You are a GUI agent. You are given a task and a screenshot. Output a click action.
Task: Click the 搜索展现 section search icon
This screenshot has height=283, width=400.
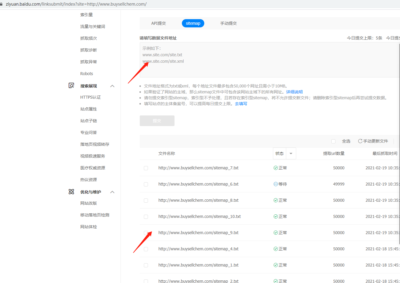71,85
